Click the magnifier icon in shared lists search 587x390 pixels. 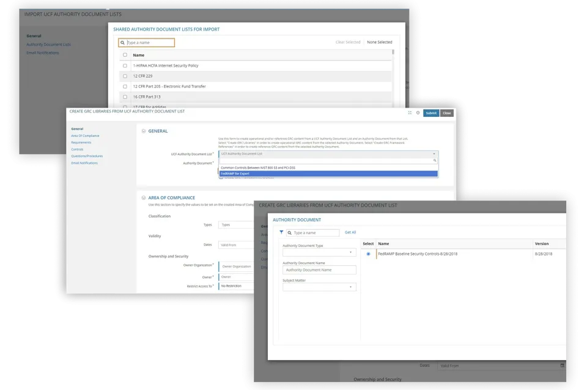(x=123, y=43)
